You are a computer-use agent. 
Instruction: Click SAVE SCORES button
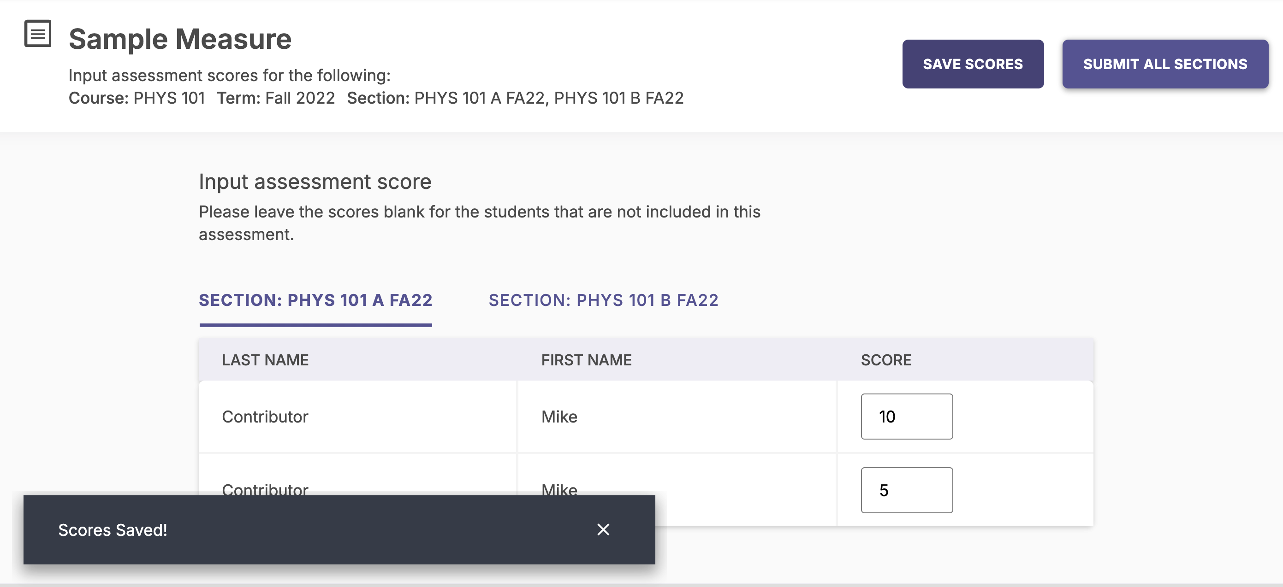click(972, 64)
